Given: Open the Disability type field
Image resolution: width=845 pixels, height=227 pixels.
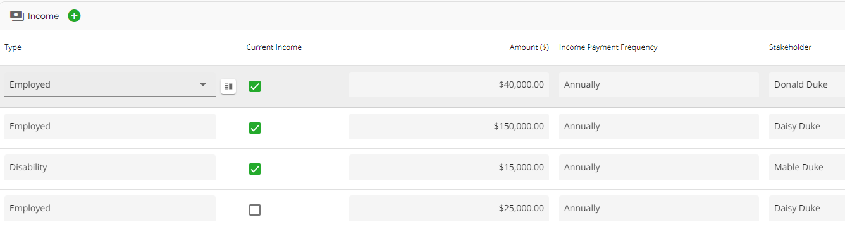Looking at the screenshot, I should 110,167.
